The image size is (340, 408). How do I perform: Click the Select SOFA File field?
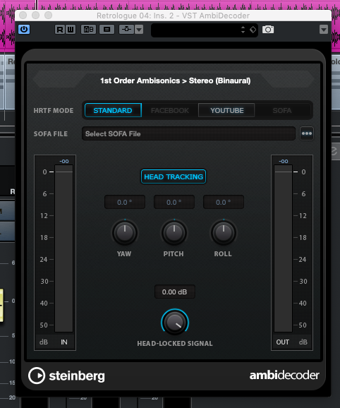(x=189, y=133)
